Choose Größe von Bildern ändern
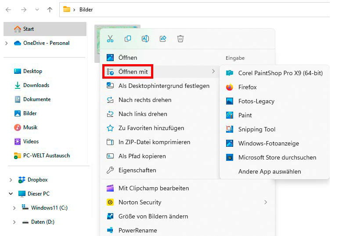 pyautogui.click(x=187, y=216)
